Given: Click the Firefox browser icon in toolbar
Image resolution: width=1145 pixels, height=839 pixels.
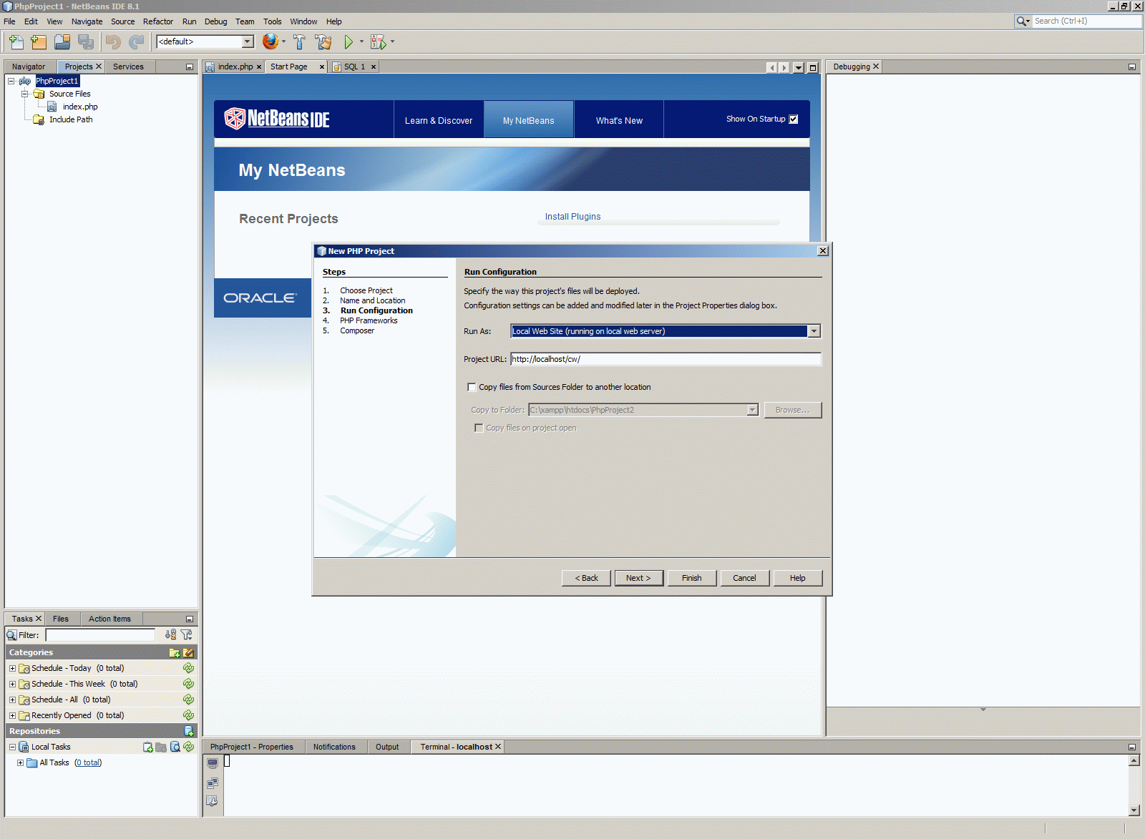Looking at the screenshot, I should coord(270,41).
